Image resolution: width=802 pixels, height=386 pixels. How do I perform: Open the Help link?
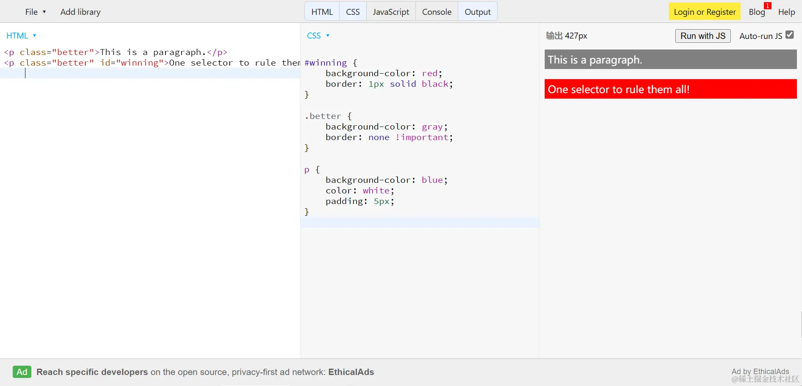tap(786, 12)
